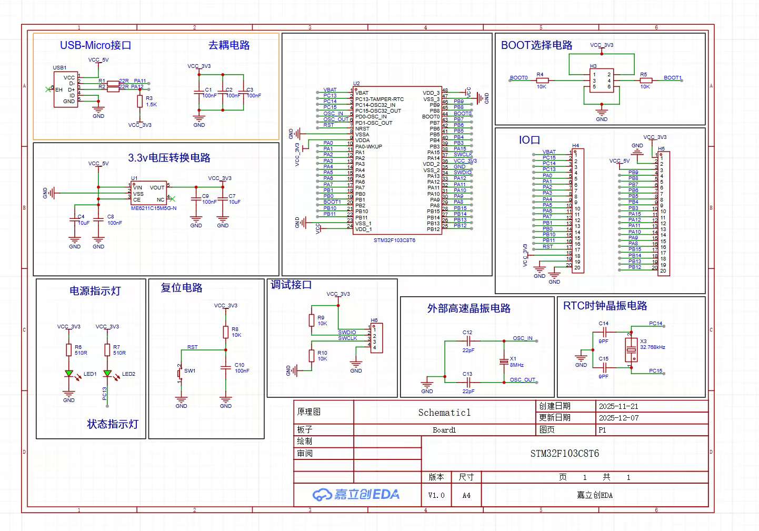Select the SW1 reset switch symbol
Image resolution: width=759 pixels, height=531 pixels.
pos(179,373)
